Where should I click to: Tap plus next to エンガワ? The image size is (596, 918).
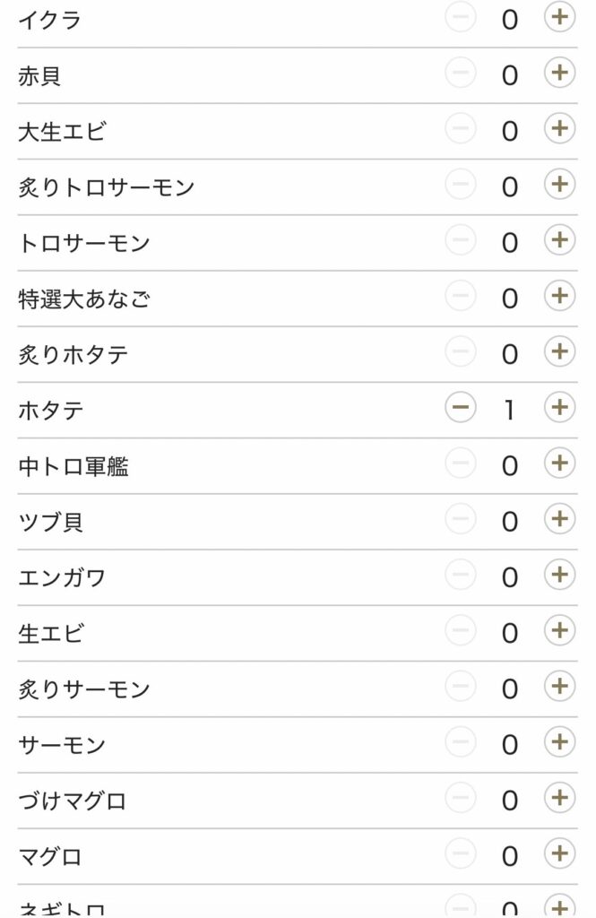pyautogui.click(x=560, y=577)
